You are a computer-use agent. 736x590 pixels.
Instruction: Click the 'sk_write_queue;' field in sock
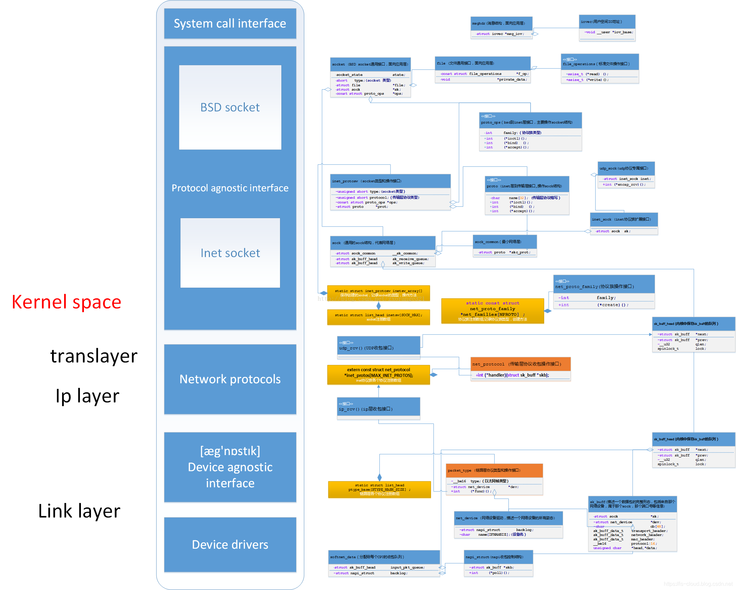pos(408,263)
